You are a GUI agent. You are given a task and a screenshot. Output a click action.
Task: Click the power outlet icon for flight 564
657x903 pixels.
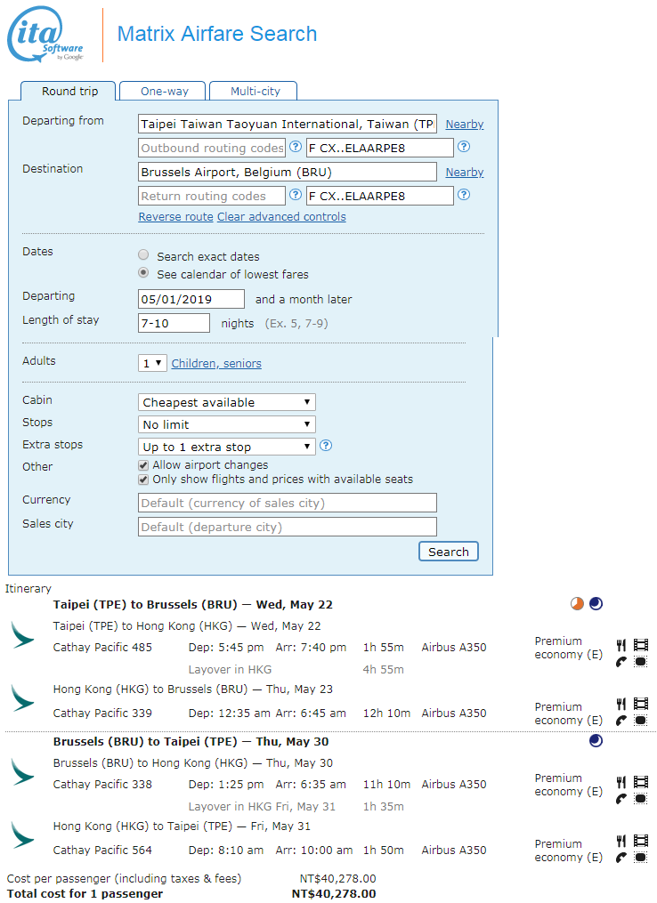(641, 858)
